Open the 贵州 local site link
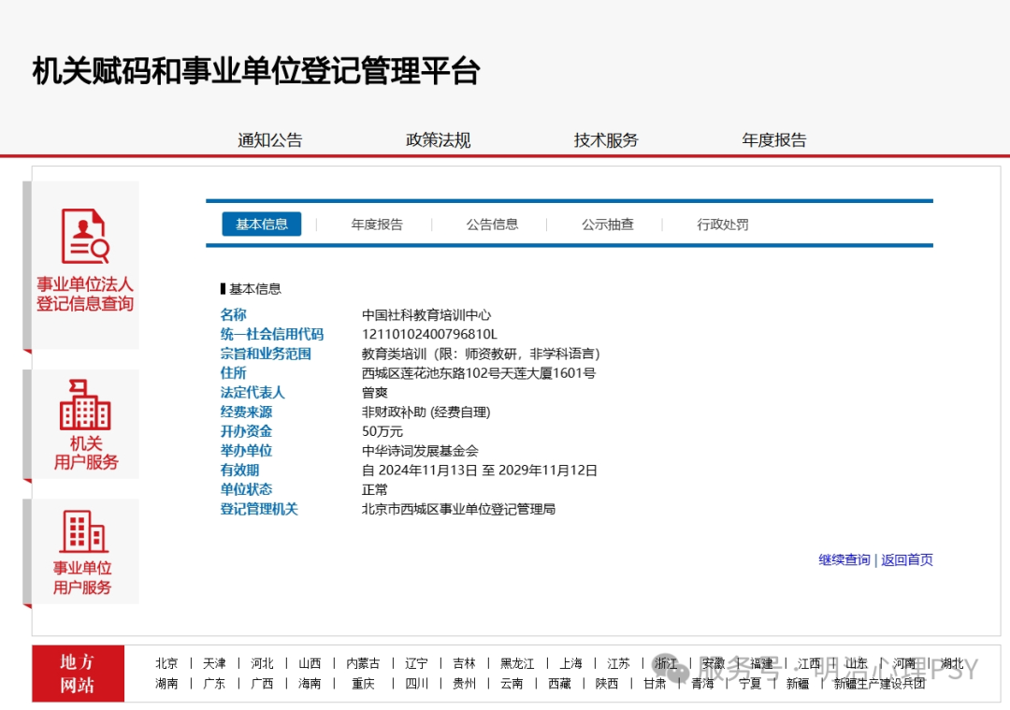Viewport: 1010px width, 710px height. pos(464,683)
